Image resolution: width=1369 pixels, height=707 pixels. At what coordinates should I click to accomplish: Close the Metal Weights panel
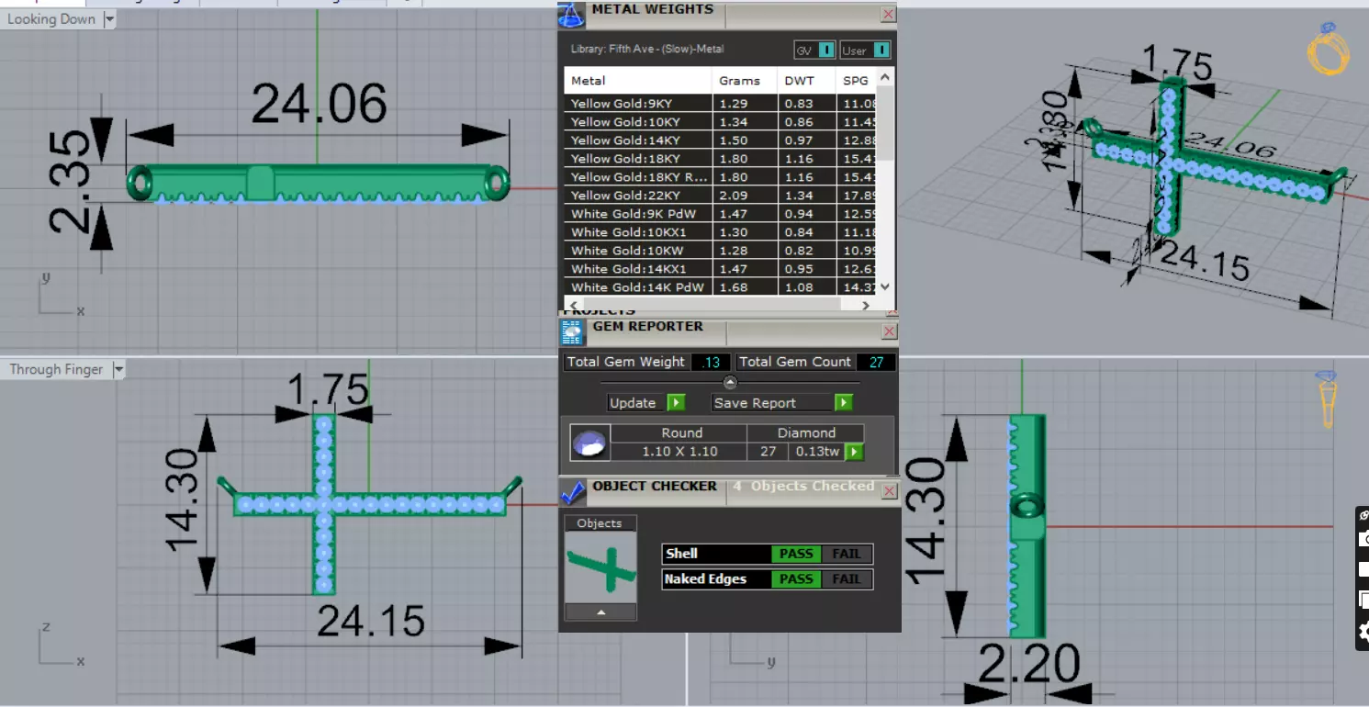(x=888, y=15)
